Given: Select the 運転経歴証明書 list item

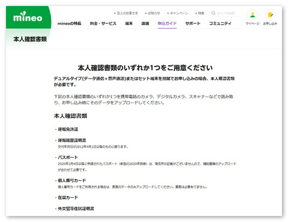Looking at the screenshot, I should click(x=72, y=140).
